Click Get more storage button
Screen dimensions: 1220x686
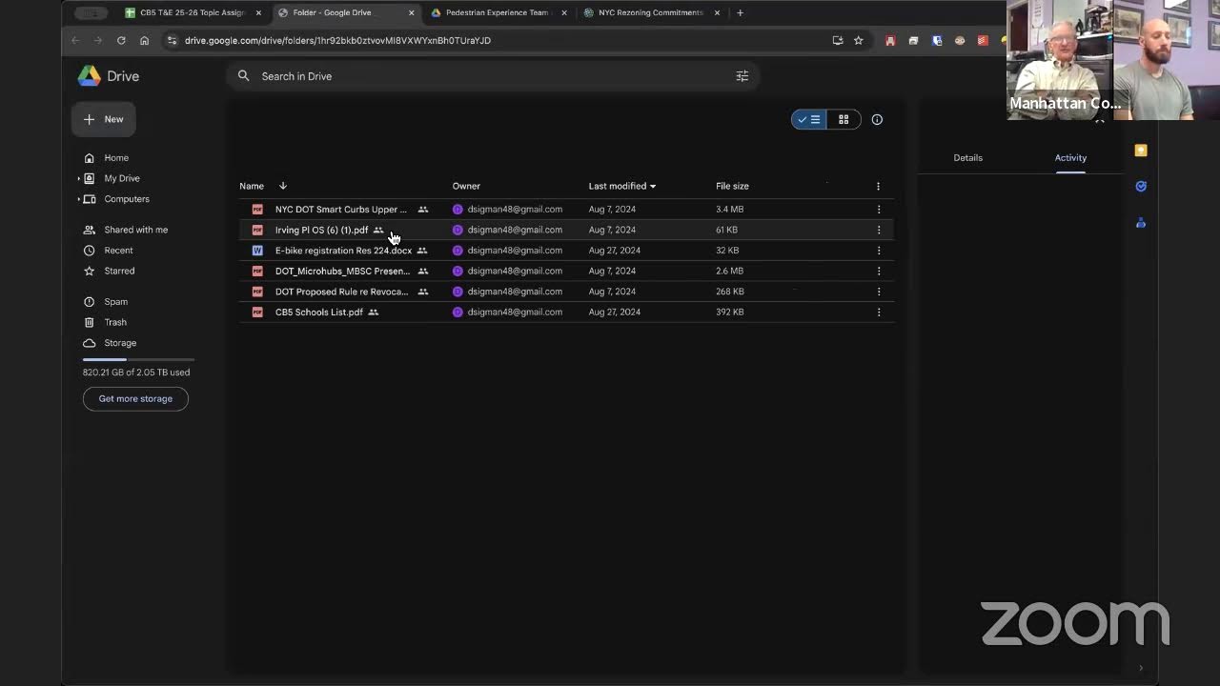click(x=135, y=399)
